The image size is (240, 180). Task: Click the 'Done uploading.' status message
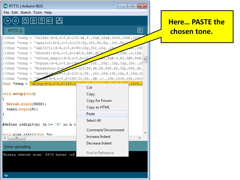(18, 147)
